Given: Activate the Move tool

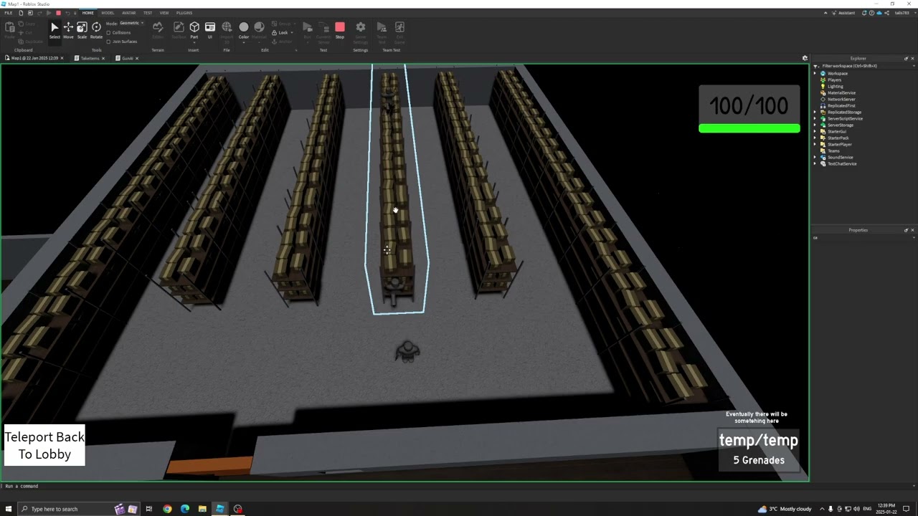Looking at the screenshot, I should (68, 29).
